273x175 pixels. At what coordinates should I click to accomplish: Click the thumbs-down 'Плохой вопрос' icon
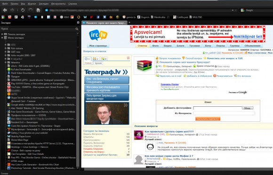[184, 58]
